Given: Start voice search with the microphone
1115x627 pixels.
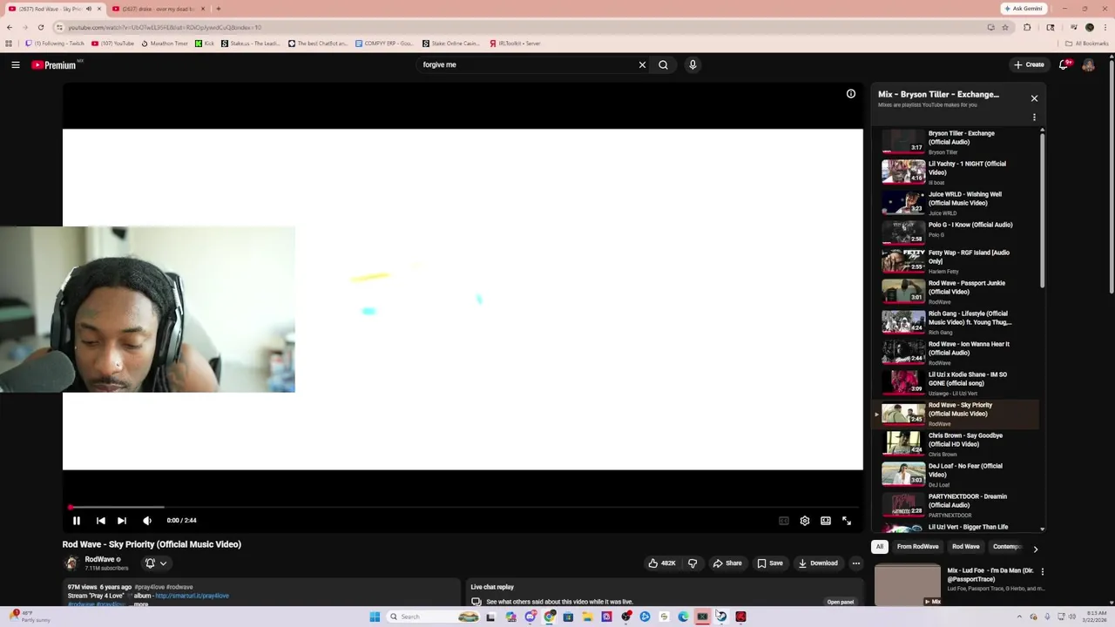Looking at the screenshot, I should (693, 64).
